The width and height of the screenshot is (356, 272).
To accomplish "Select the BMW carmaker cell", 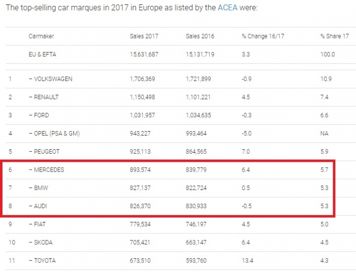I will coord(39,188).
